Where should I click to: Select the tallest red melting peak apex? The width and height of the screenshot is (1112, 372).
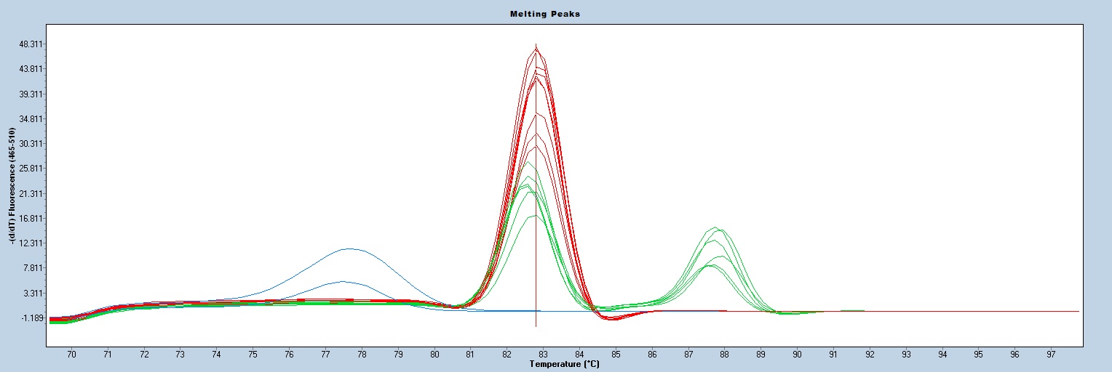[536, 49]
